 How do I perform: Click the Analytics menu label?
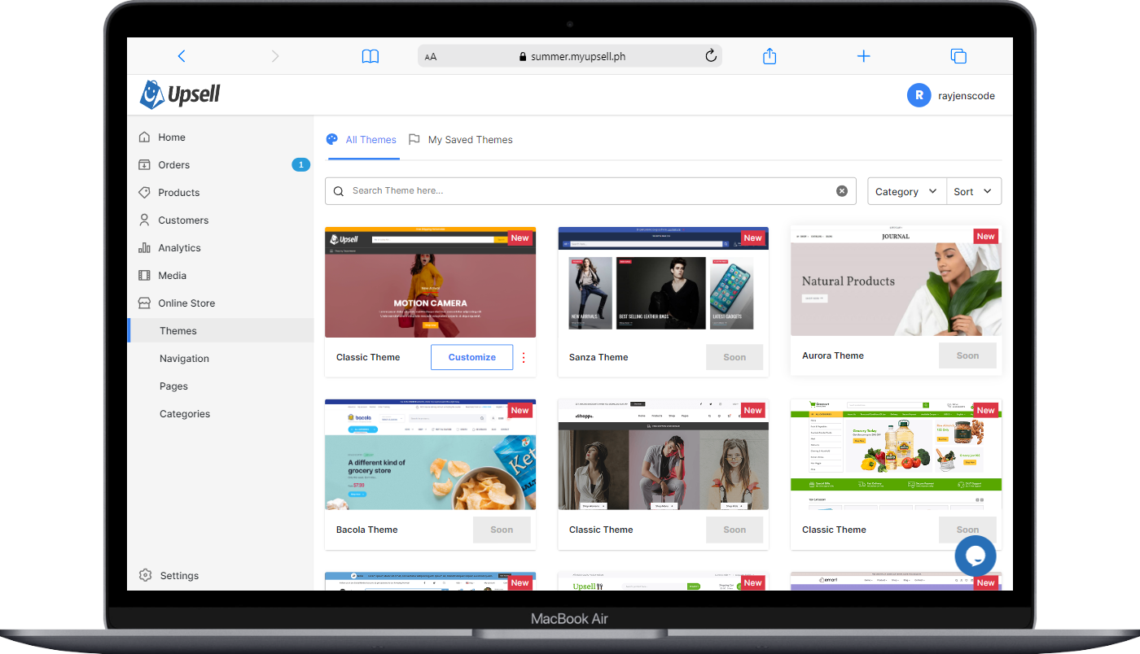pyautogui.click(x=179, y=247)
